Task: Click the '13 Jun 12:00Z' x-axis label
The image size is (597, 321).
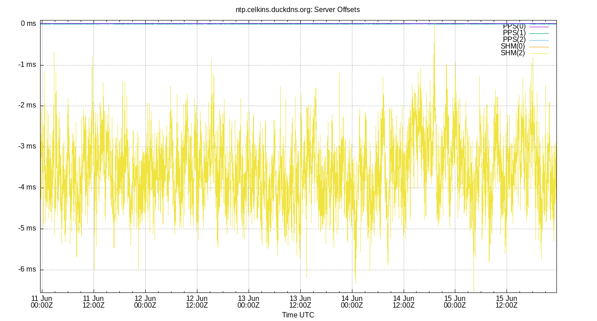Action: click(300, 302)
